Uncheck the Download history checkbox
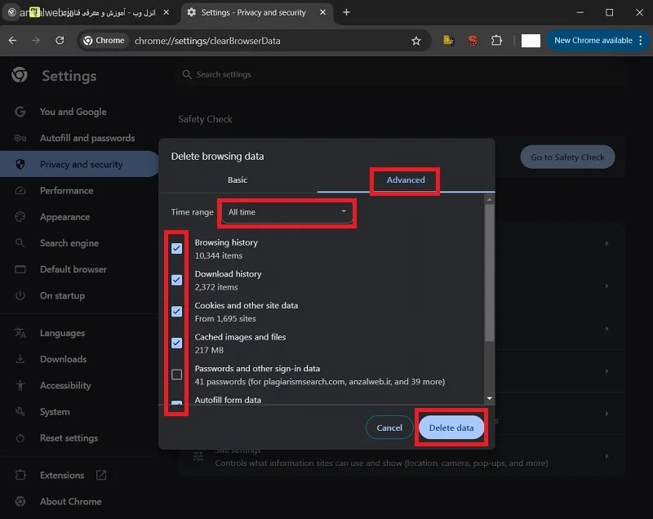This screenshot has height=519, width=653. [176, 280]
